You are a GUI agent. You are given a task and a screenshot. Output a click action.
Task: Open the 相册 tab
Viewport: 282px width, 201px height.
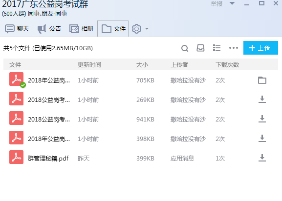click(82, 29)
